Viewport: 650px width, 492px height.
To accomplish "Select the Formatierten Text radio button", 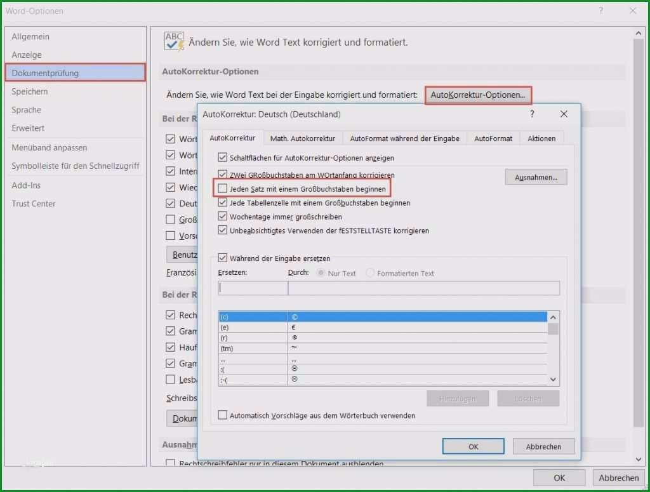I will pyautogui.click(x=370, y=273).
